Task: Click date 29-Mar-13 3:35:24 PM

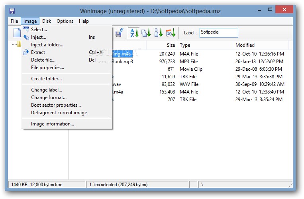Action: 259,99
